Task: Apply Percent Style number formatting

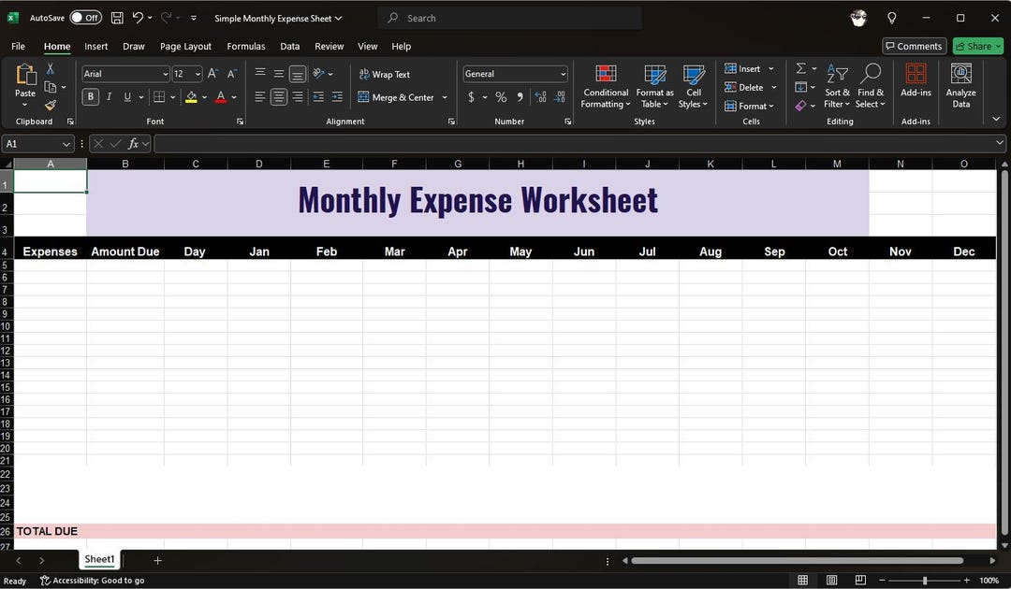Action: (501, 96)
